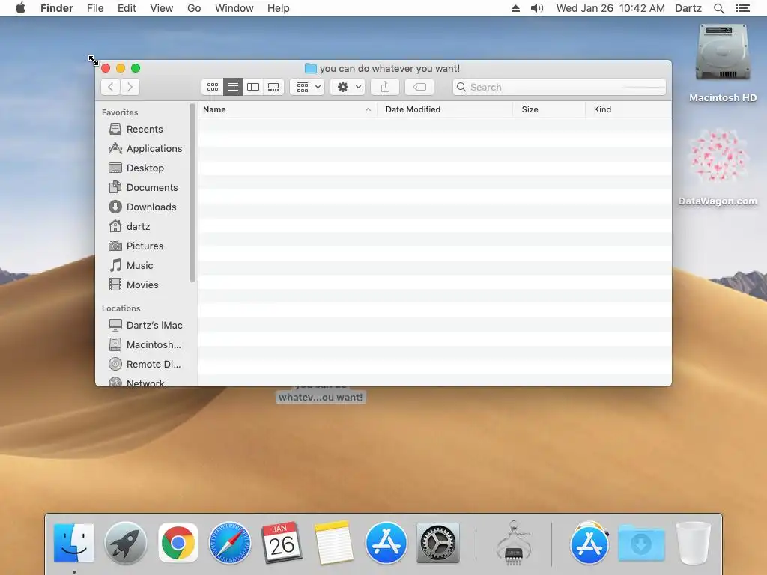Screen dimensions: 767x575
Task: Click the Edit Tags toolbar button
Action: (419, 87)
